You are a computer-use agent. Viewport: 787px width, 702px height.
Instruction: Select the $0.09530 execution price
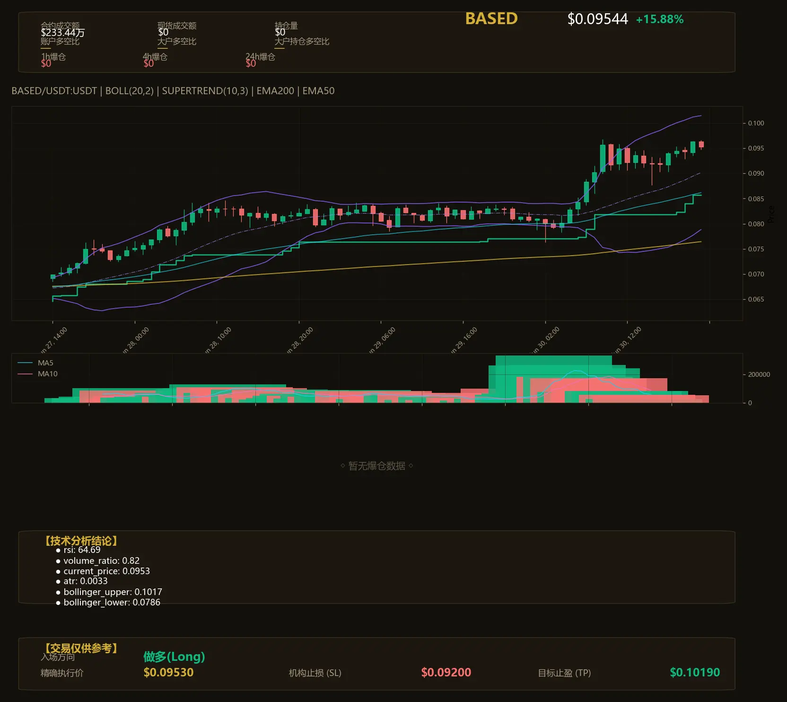(168, 673)
